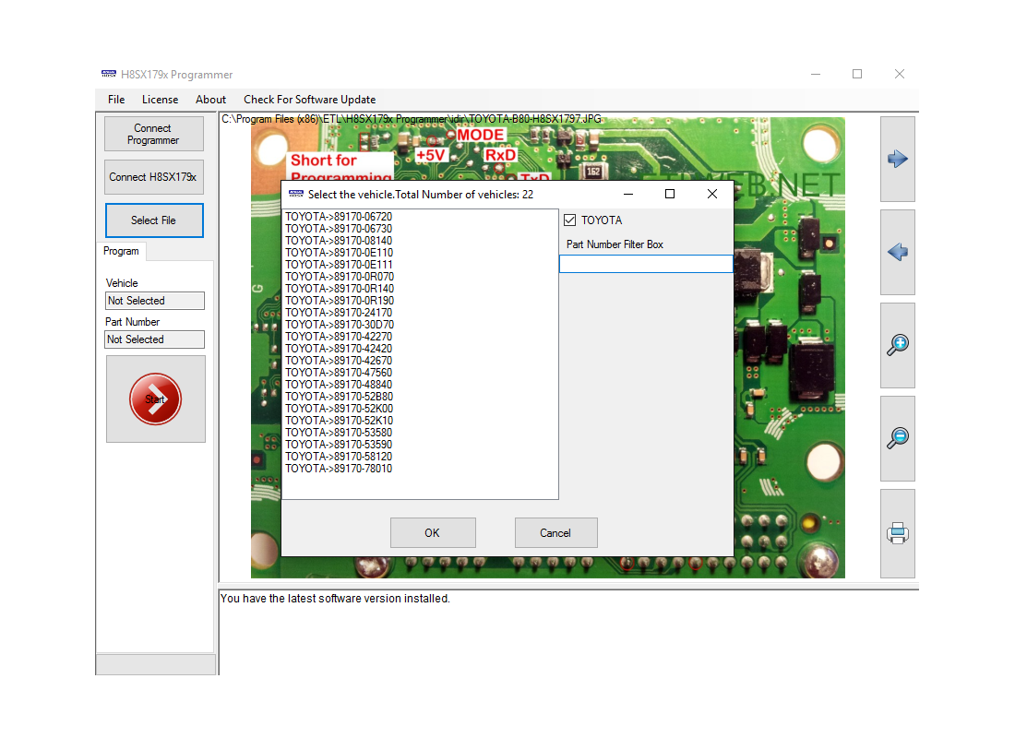Close the Select the vehicle dialog

712,194
